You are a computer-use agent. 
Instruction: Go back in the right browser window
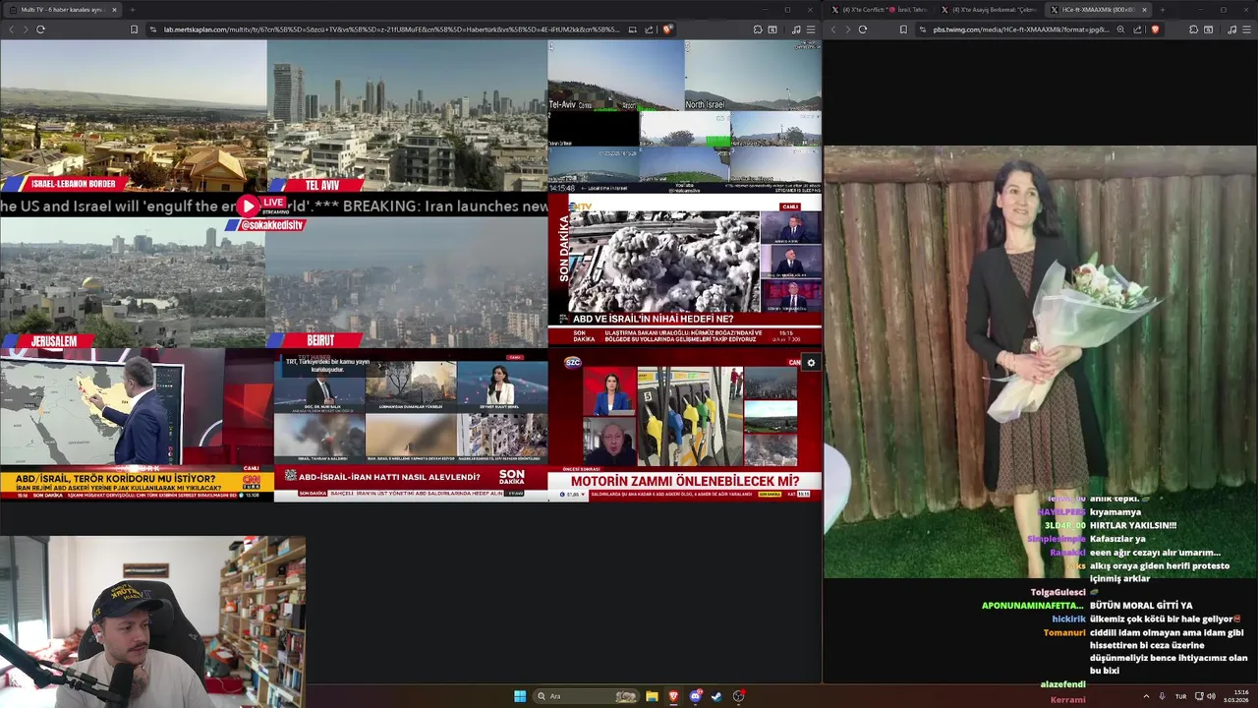(x=833, y=29)
